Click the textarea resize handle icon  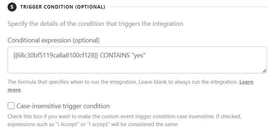click(x=264, y=71)
